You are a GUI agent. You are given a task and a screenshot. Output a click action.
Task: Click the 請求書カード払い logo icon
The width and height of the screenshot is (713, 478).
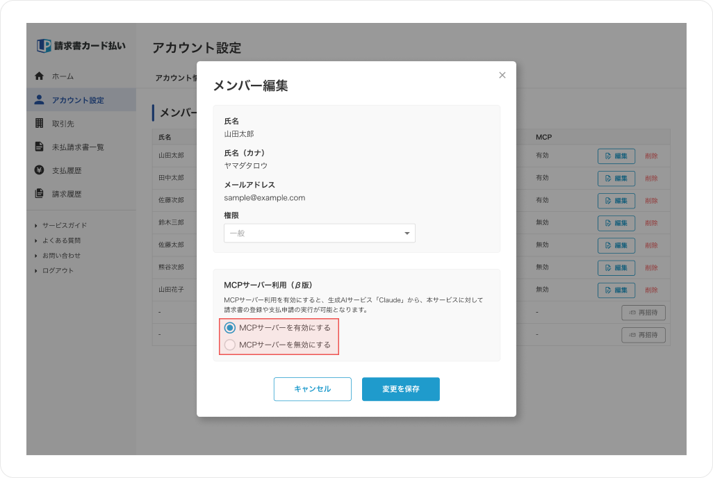[x=44, y=45]
